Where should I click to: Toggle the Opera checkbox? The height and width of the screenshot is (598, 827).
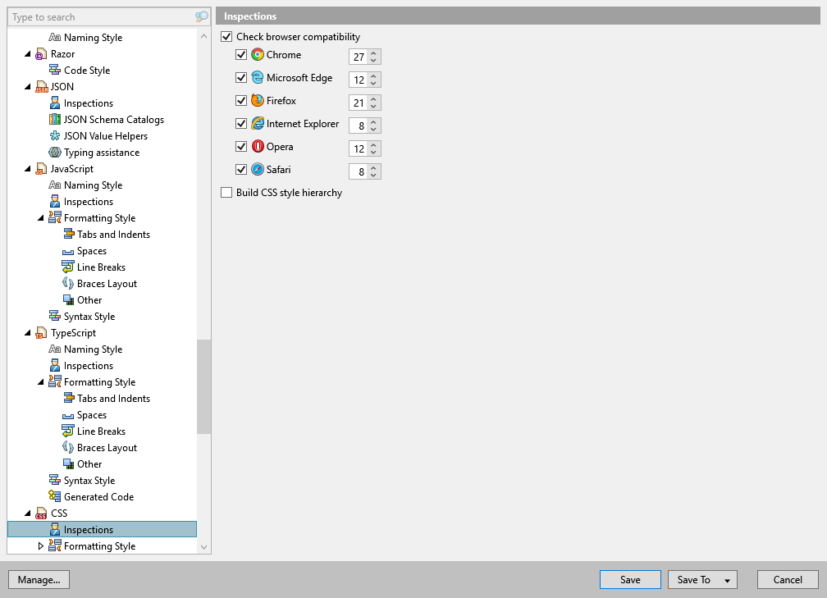pos(241,146)
